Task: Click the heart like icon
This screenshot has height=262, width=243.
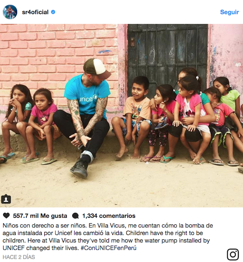Action: pyautogui.click(x=6, y=215)
